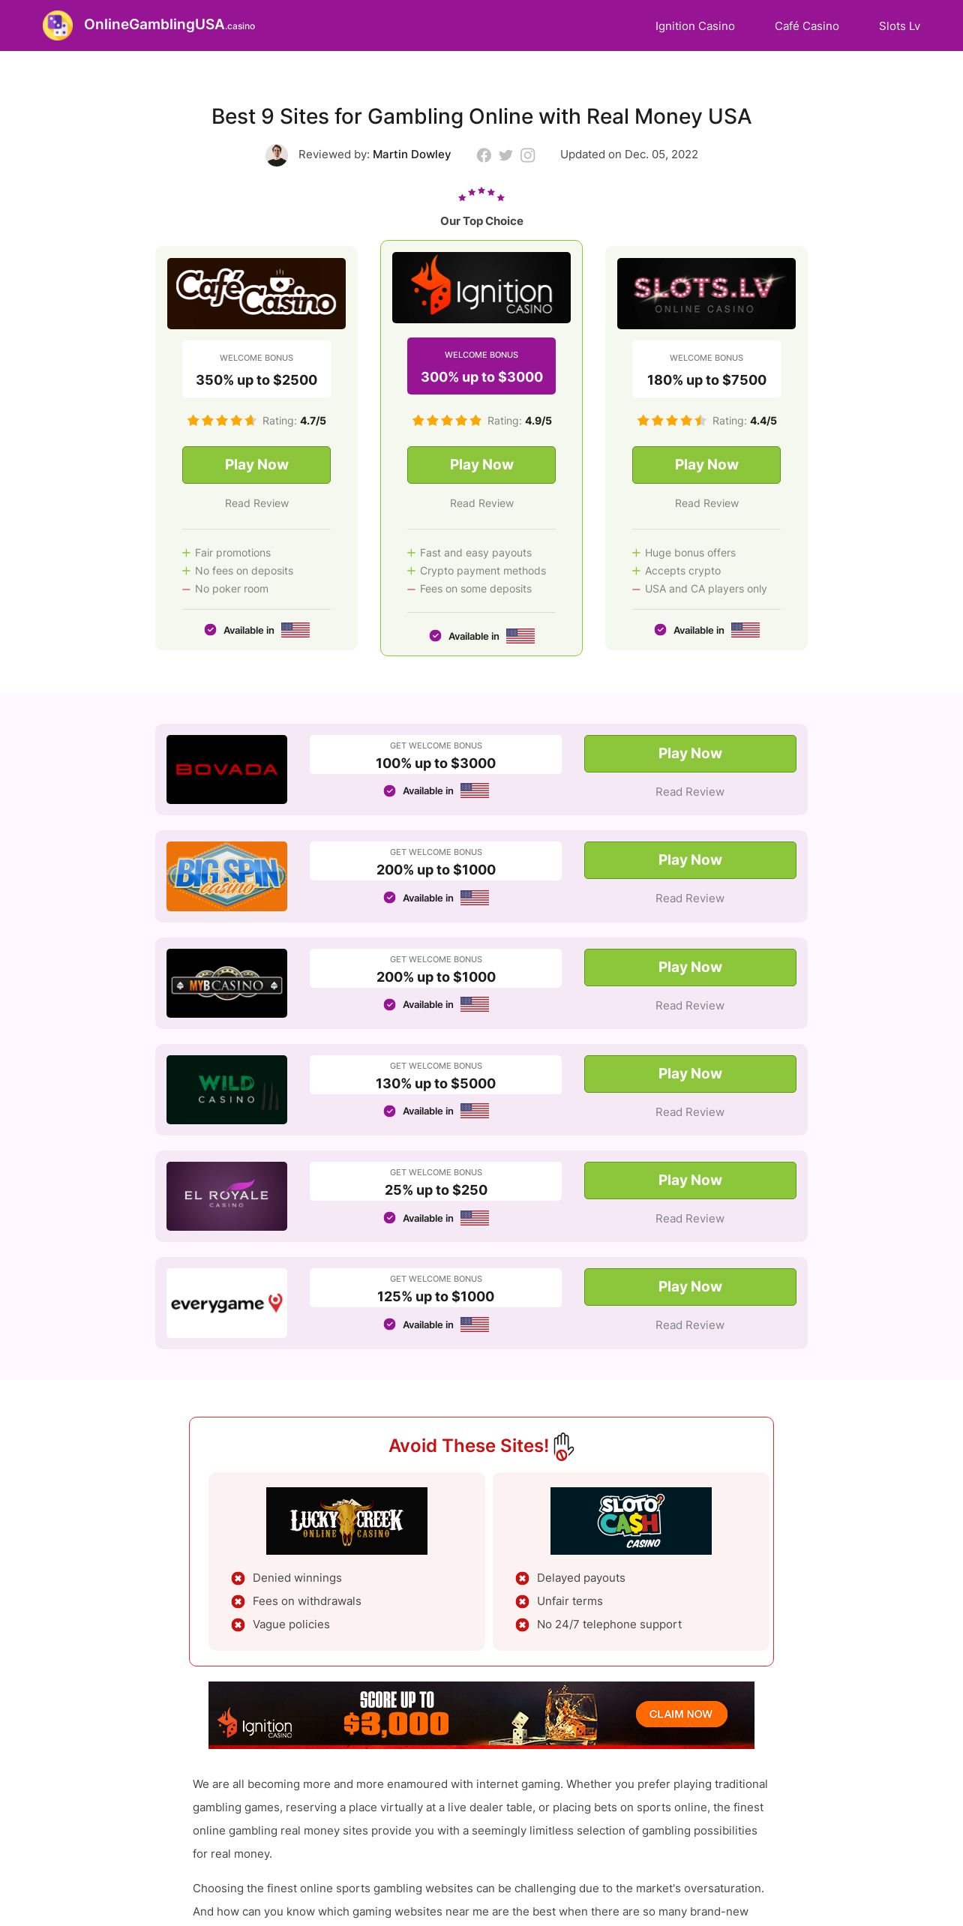Click the Slots.lv casino logo
The height and width of the screenshot is (1926, 963).
point(706,293)
